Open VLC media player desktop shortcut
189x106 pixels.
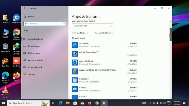(x=5, y=92)
